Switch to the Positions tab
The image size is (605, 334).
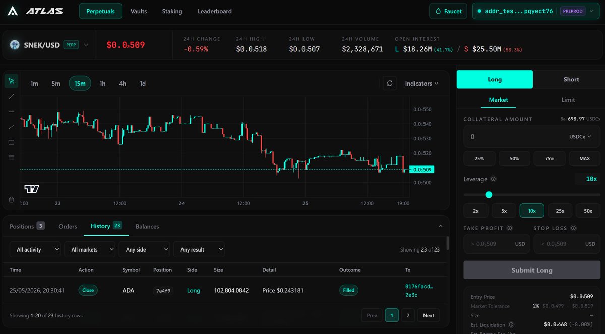coord(27,226)
